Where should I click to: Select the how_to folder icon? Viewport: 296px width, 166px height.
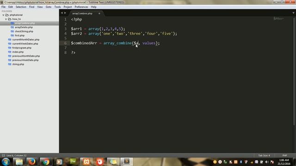[x=10, y=19]
